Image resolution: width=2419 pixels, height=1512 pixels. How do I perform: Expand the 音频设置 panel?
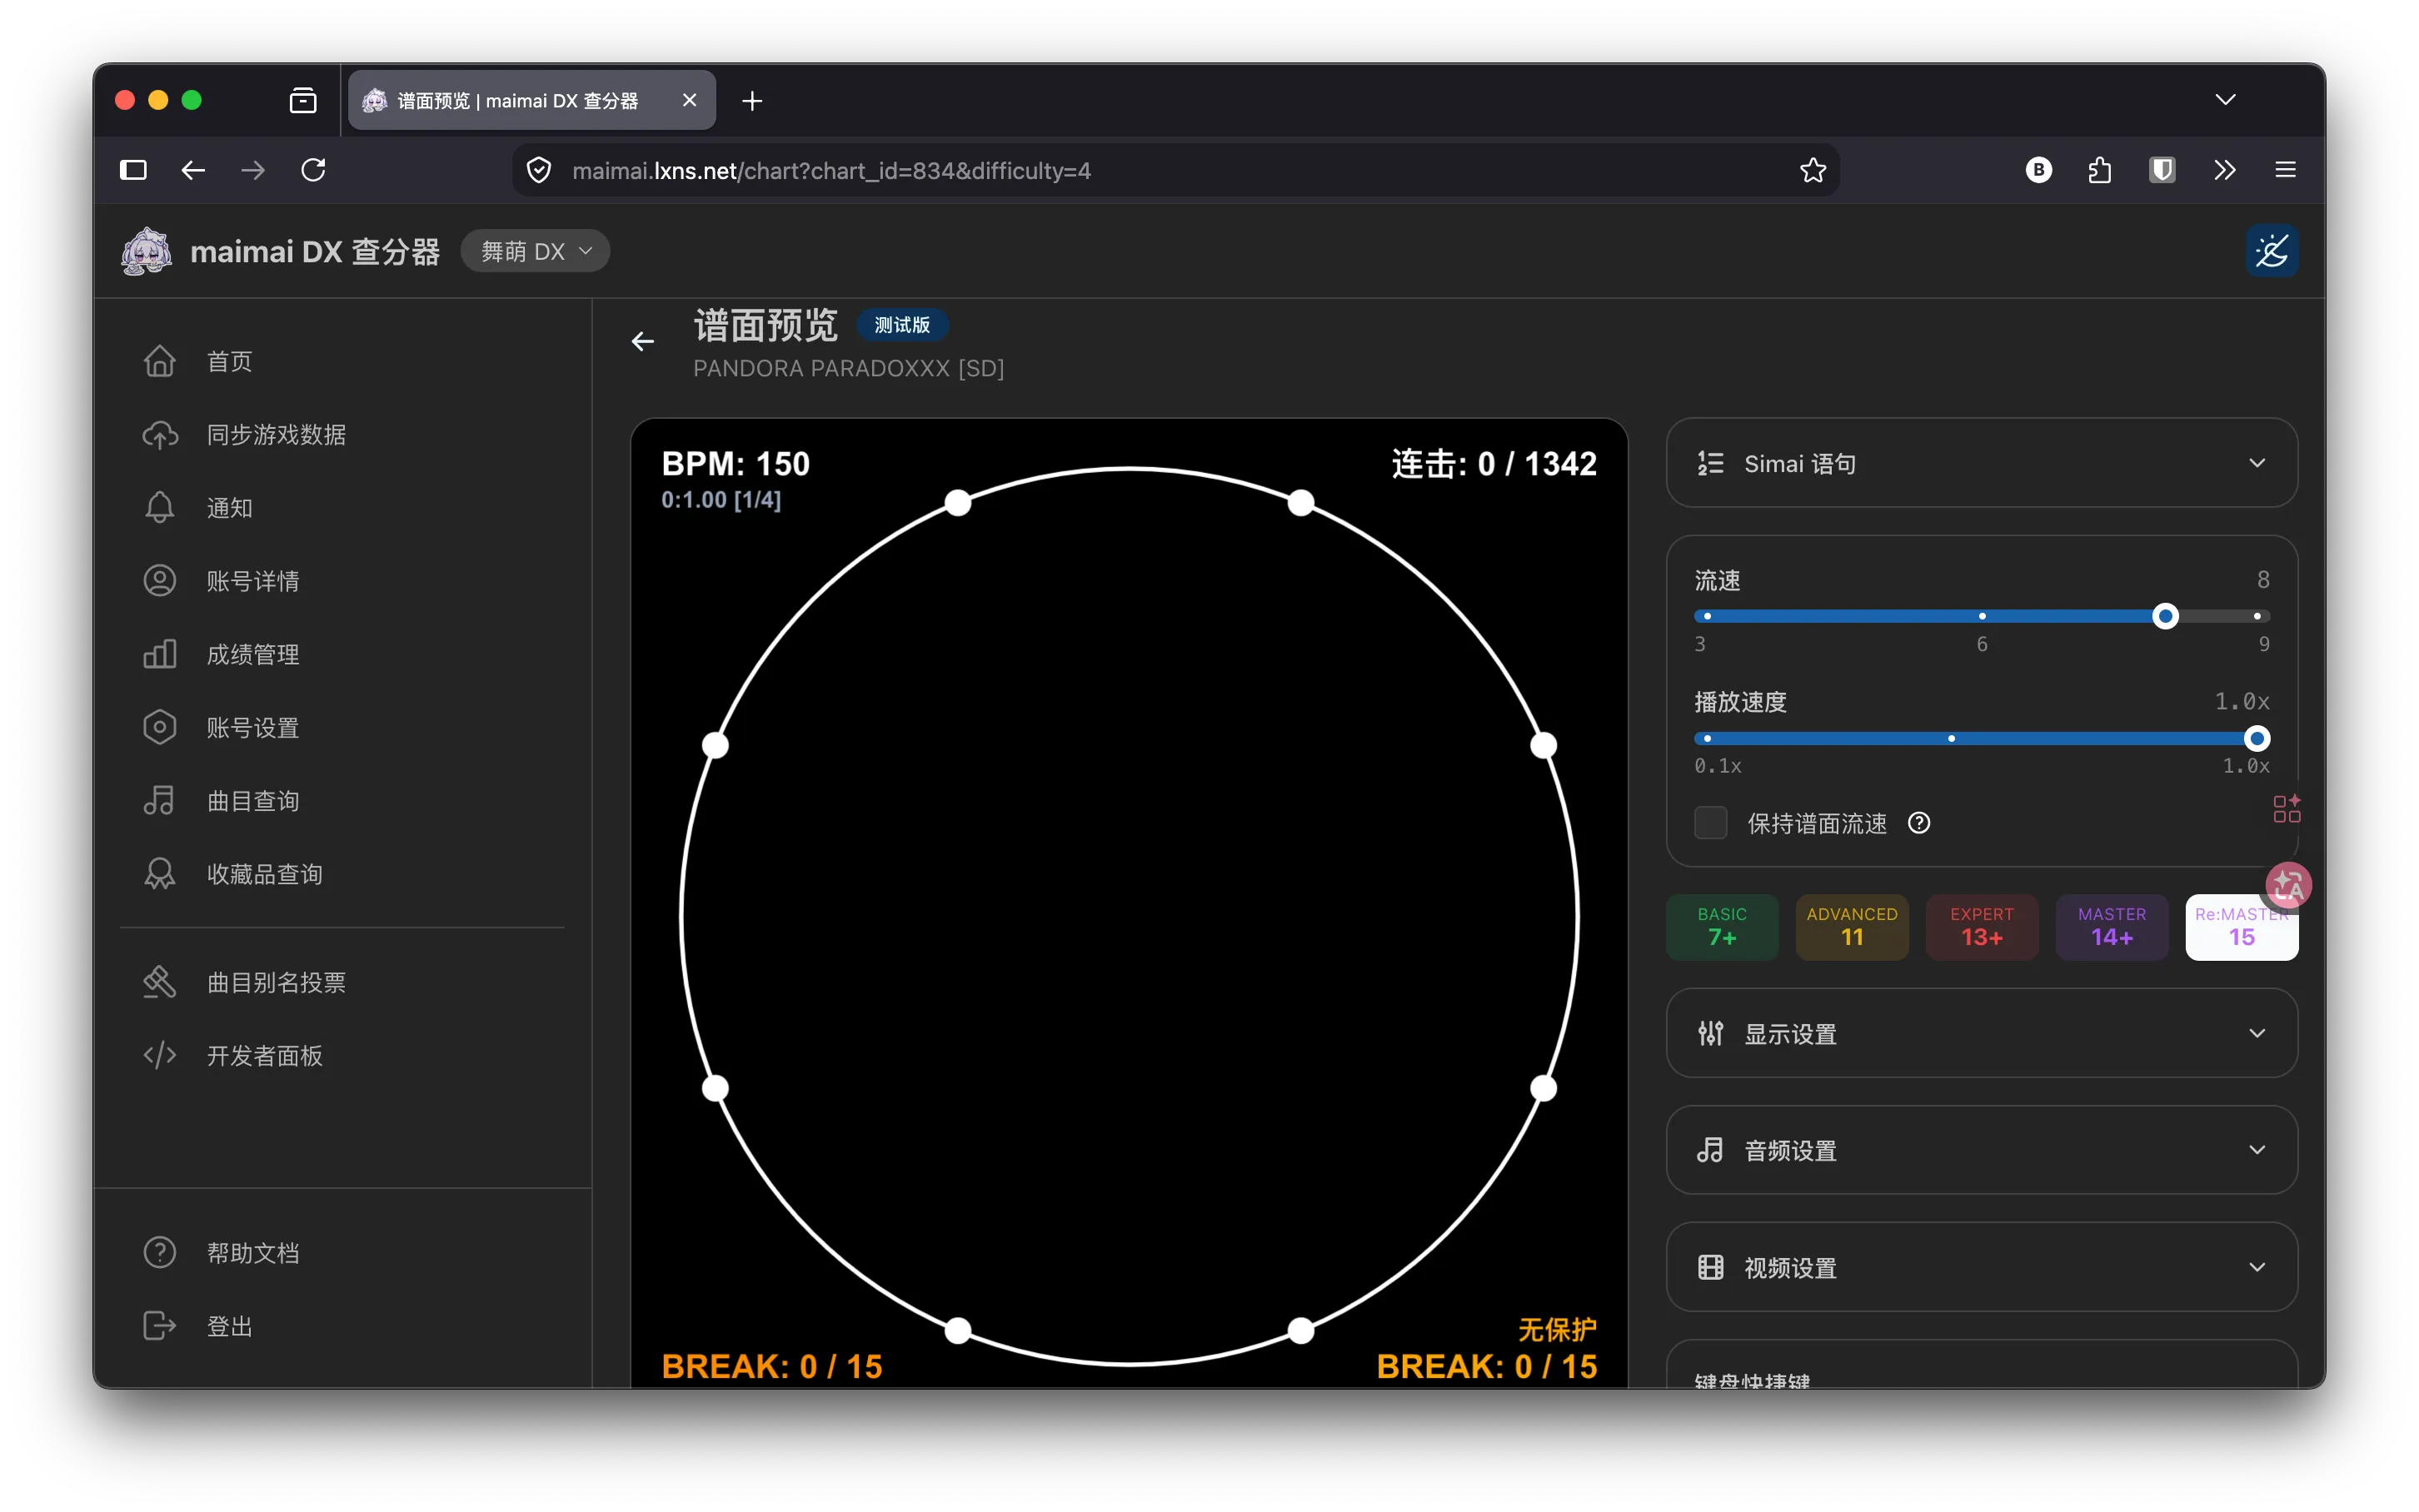pyautogui.click(x=1981, y=1150)
